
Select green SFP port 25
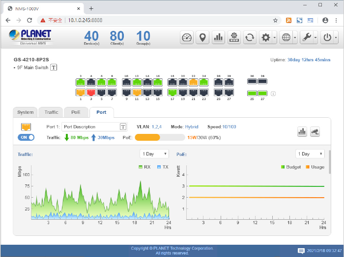[x=252, y=93]
